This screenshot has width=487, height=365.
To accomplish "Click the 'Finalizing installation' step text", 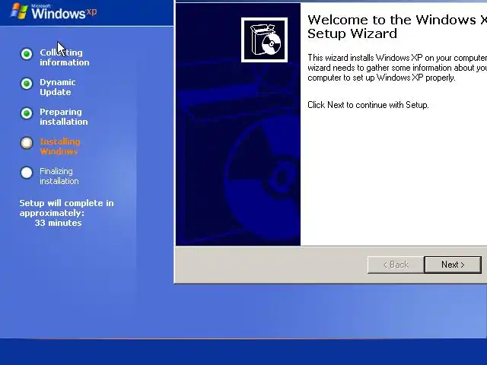I will coord(59,176).
